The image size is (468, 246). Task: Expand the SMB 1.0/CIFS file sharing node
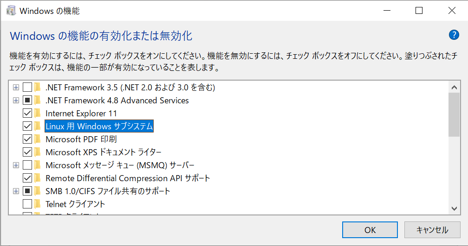[x=16, y=191]
